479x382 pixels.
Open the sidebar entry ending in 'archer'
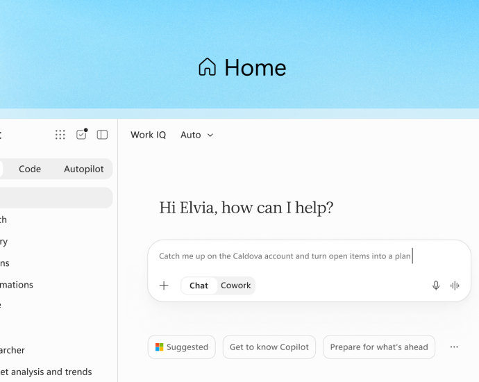[12, 350]
